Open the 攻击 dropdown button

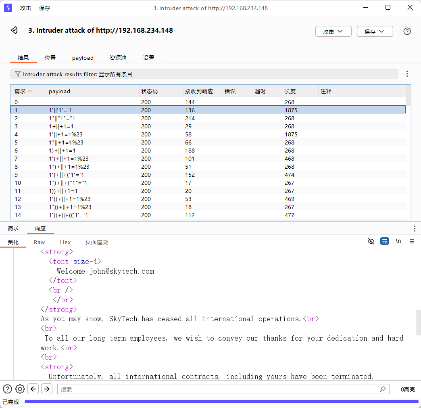[x=333, y=31]
